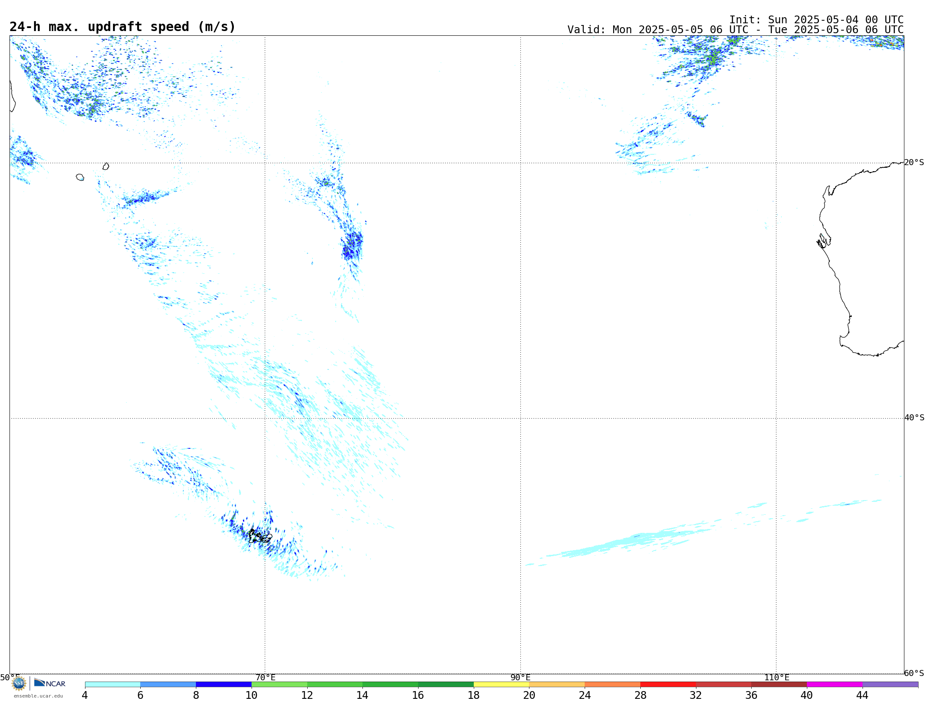Viewport: 932px width, 701px height.
Task: Pick the green 12–14 m/s colorbar segment
Action: (x=335, y=685)
